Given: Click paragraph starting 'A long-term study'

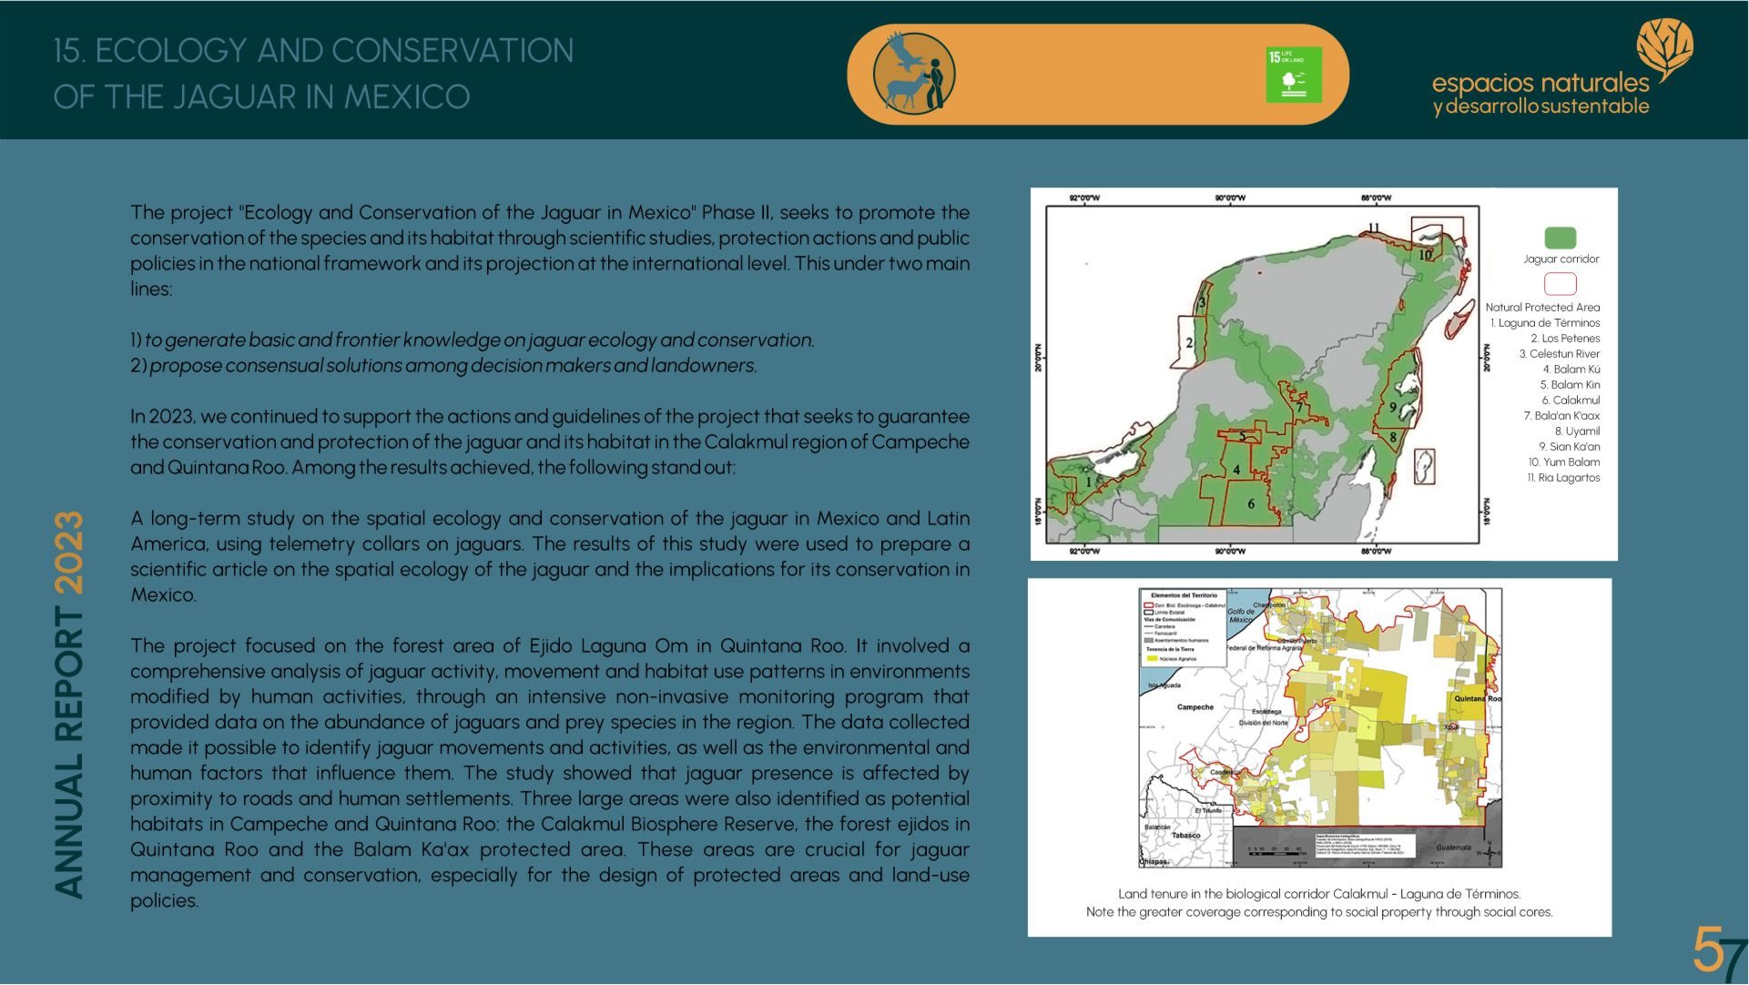Looking at the screenshot, I should pos(550,556).
